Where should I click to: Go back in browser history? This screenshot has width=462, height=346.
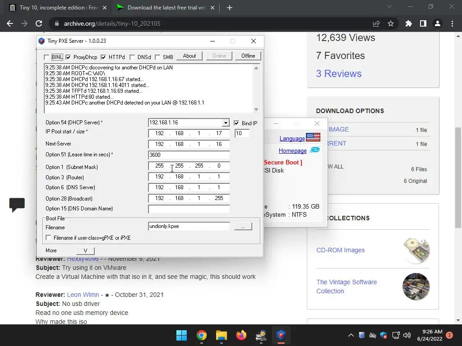point(10,23)
